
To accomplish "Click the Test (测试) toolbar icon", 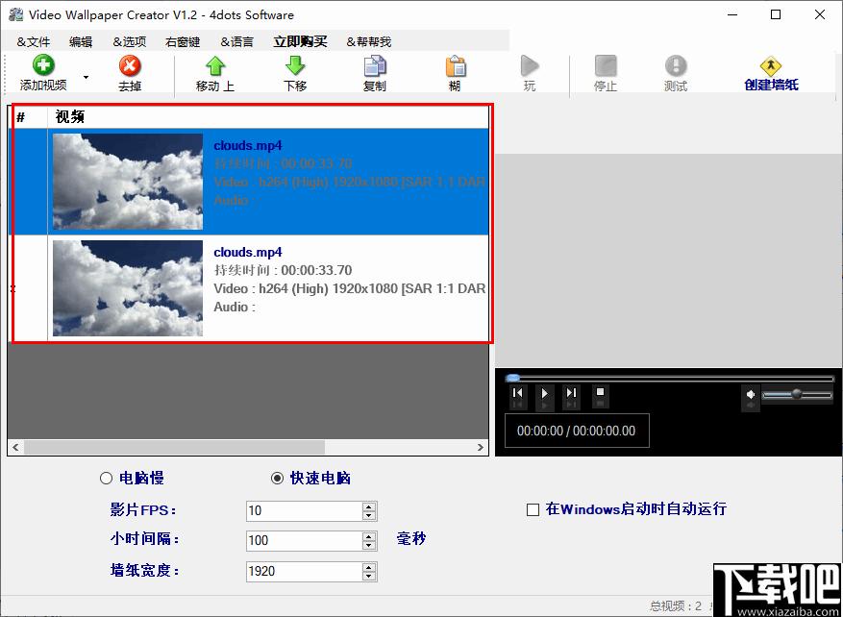I will coord(676,66).
